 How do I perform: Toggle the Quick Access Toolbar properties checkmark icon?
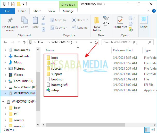(x=13, y=4)
